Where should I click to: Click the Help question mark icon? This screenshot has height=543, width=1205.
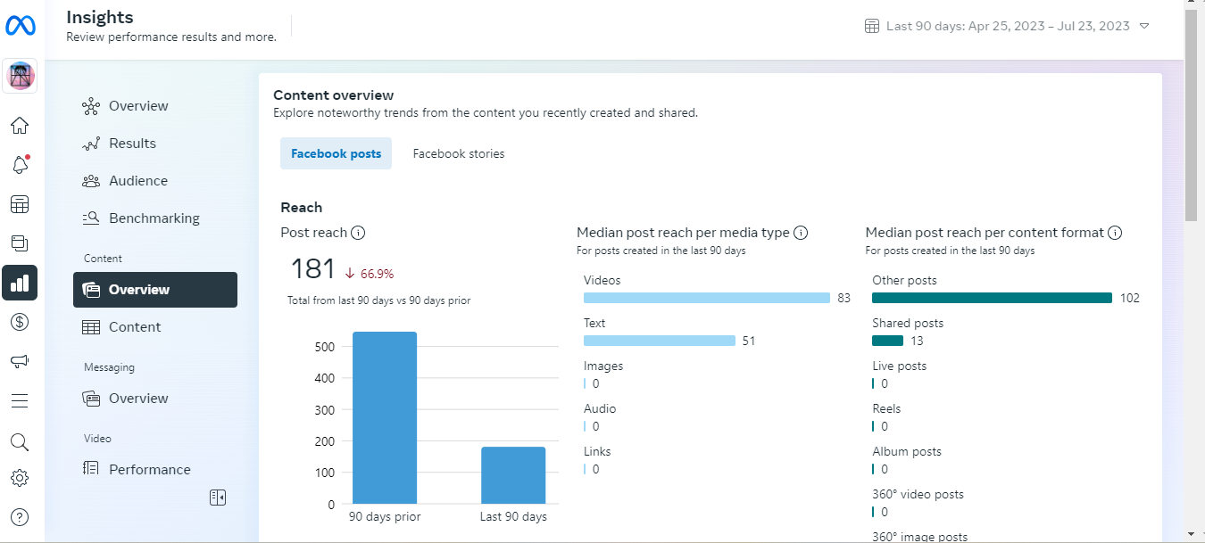point(20,516)
